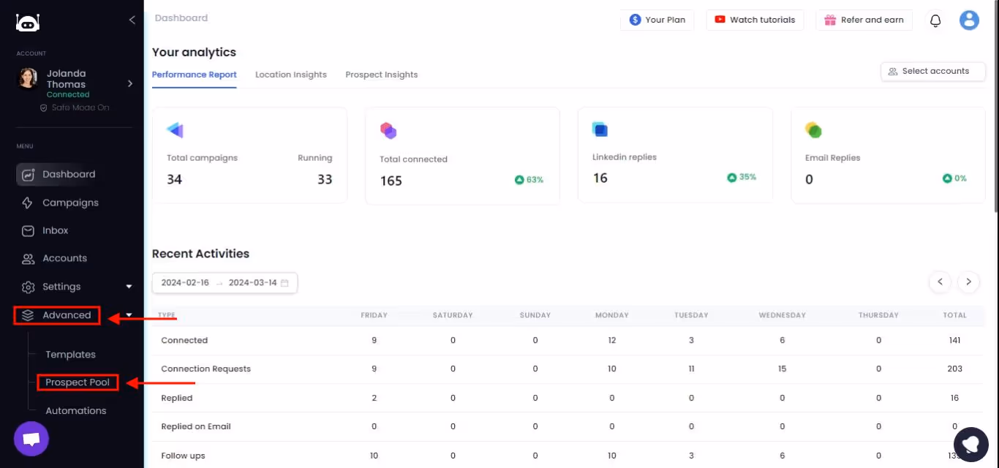Open the Accounts section via its icon

tap(27, 258)
